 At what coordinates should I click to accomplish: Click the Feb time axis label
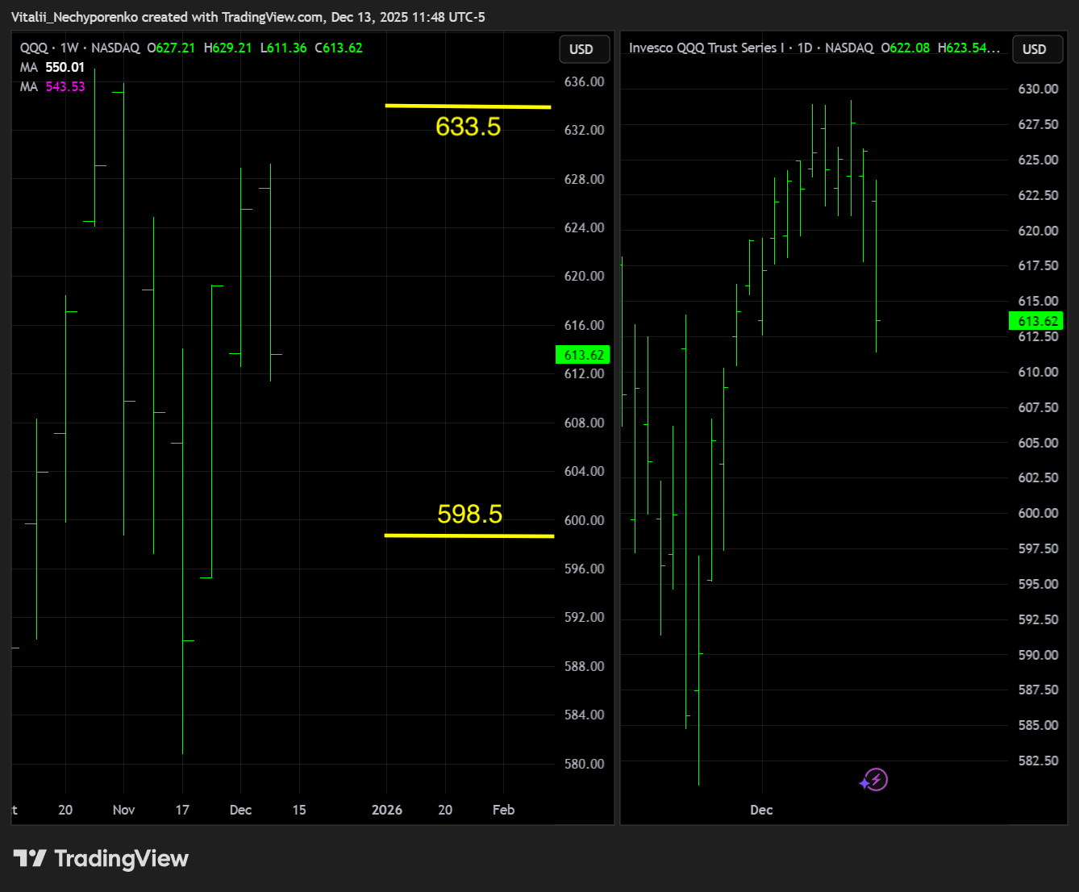[503, 810]
